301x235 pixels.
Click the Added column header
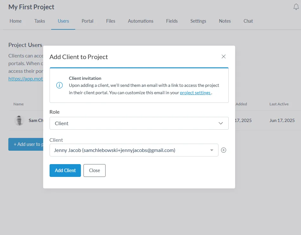pos(241,104)
